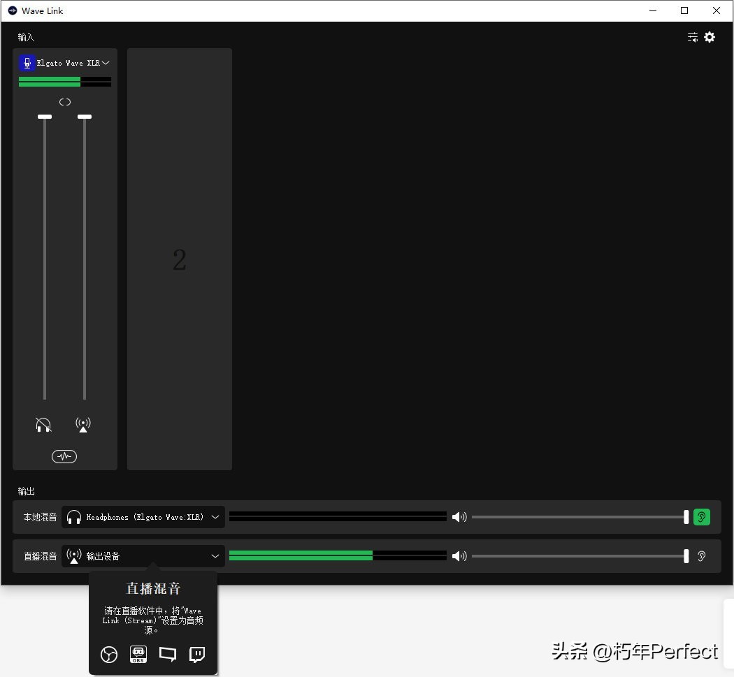Maximize the Wave Link window
The width and height of the screenshot is (734, 677).
click(684, 10)
